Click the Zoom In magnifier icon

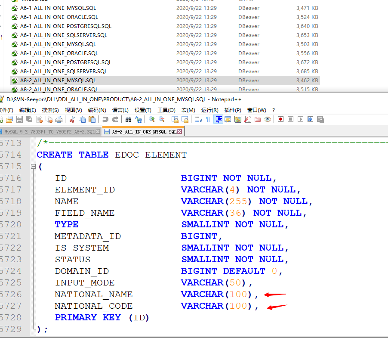pyautogui.click(x=151, y=119)
